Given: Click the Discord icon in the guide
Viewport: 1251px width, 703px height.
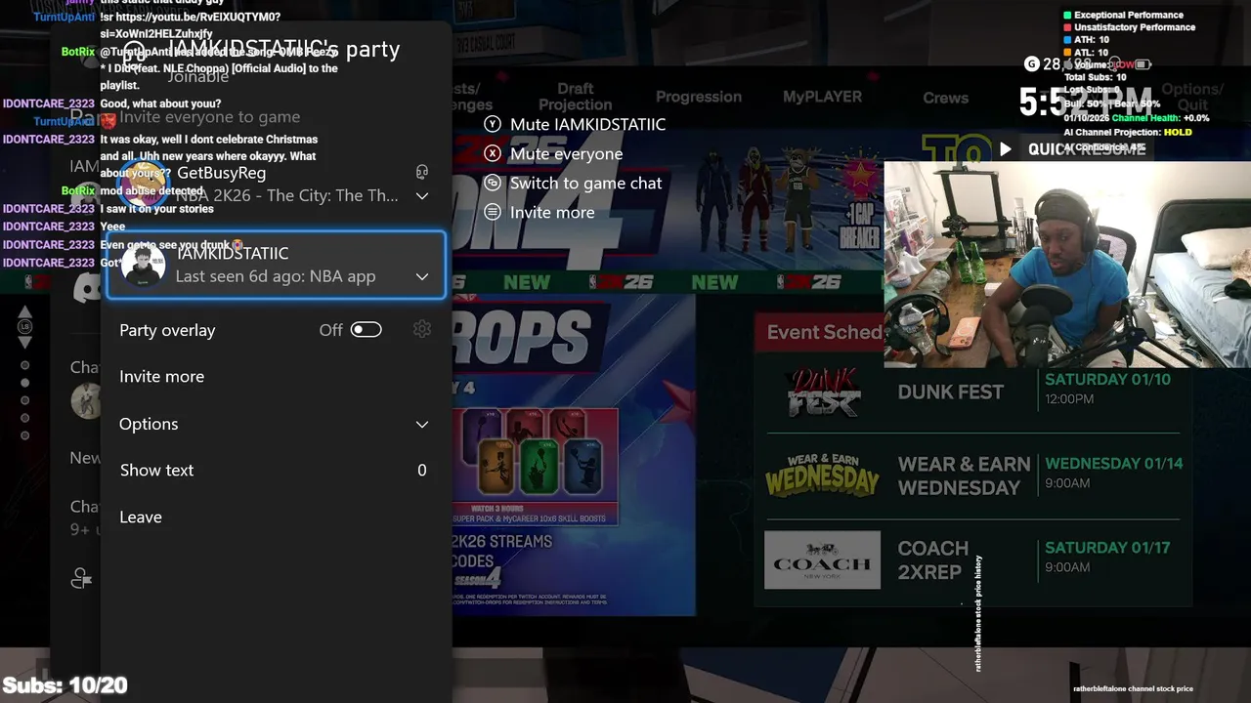Looking at the screenshot, I should (86, 287).
